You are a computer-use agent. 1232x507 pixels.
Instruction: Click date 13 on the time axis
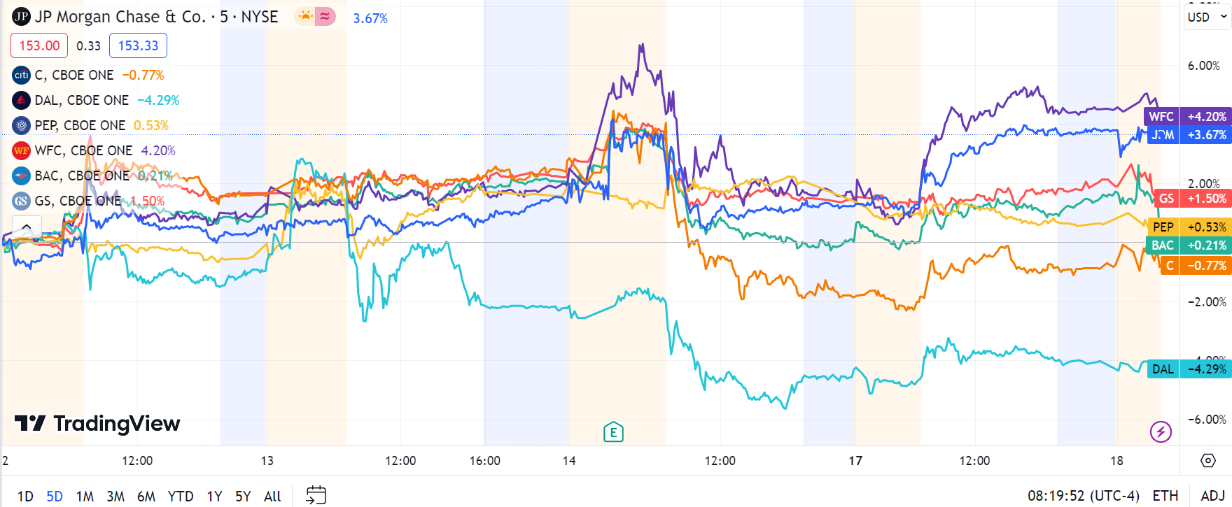pyautogui.click(x=267, y=461)
